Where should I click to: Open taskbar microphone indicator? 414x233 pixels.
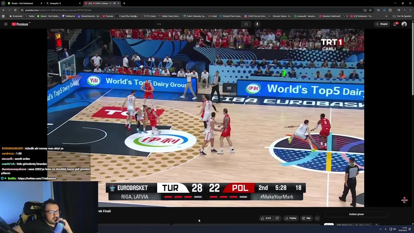pyautogui.click(x=385, y=229)
